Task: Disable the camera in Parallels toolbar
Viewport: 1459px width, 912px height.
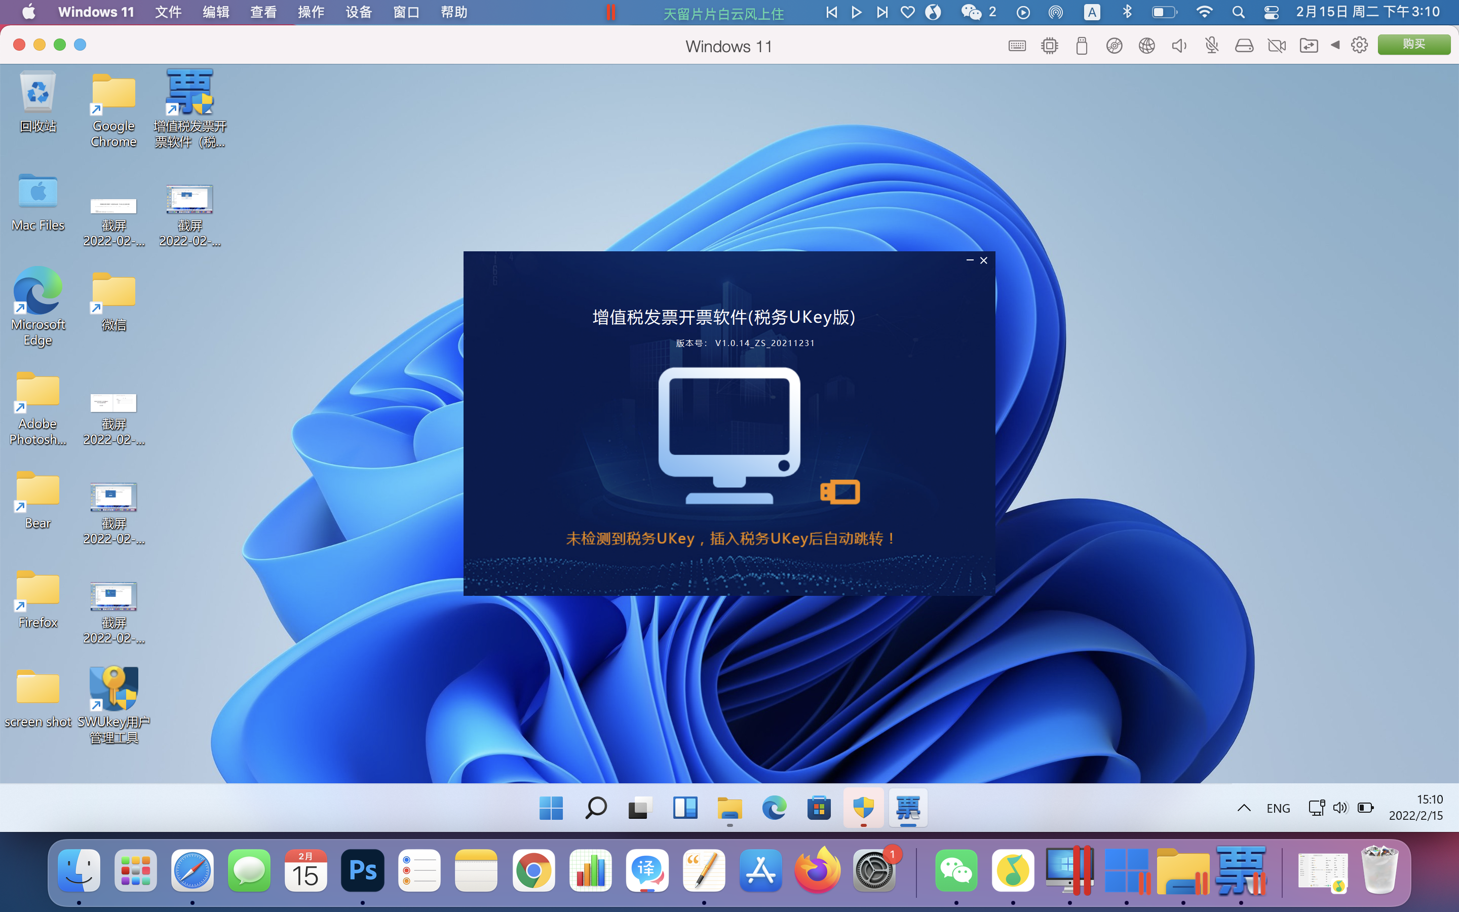Action: pos(1277,45)
